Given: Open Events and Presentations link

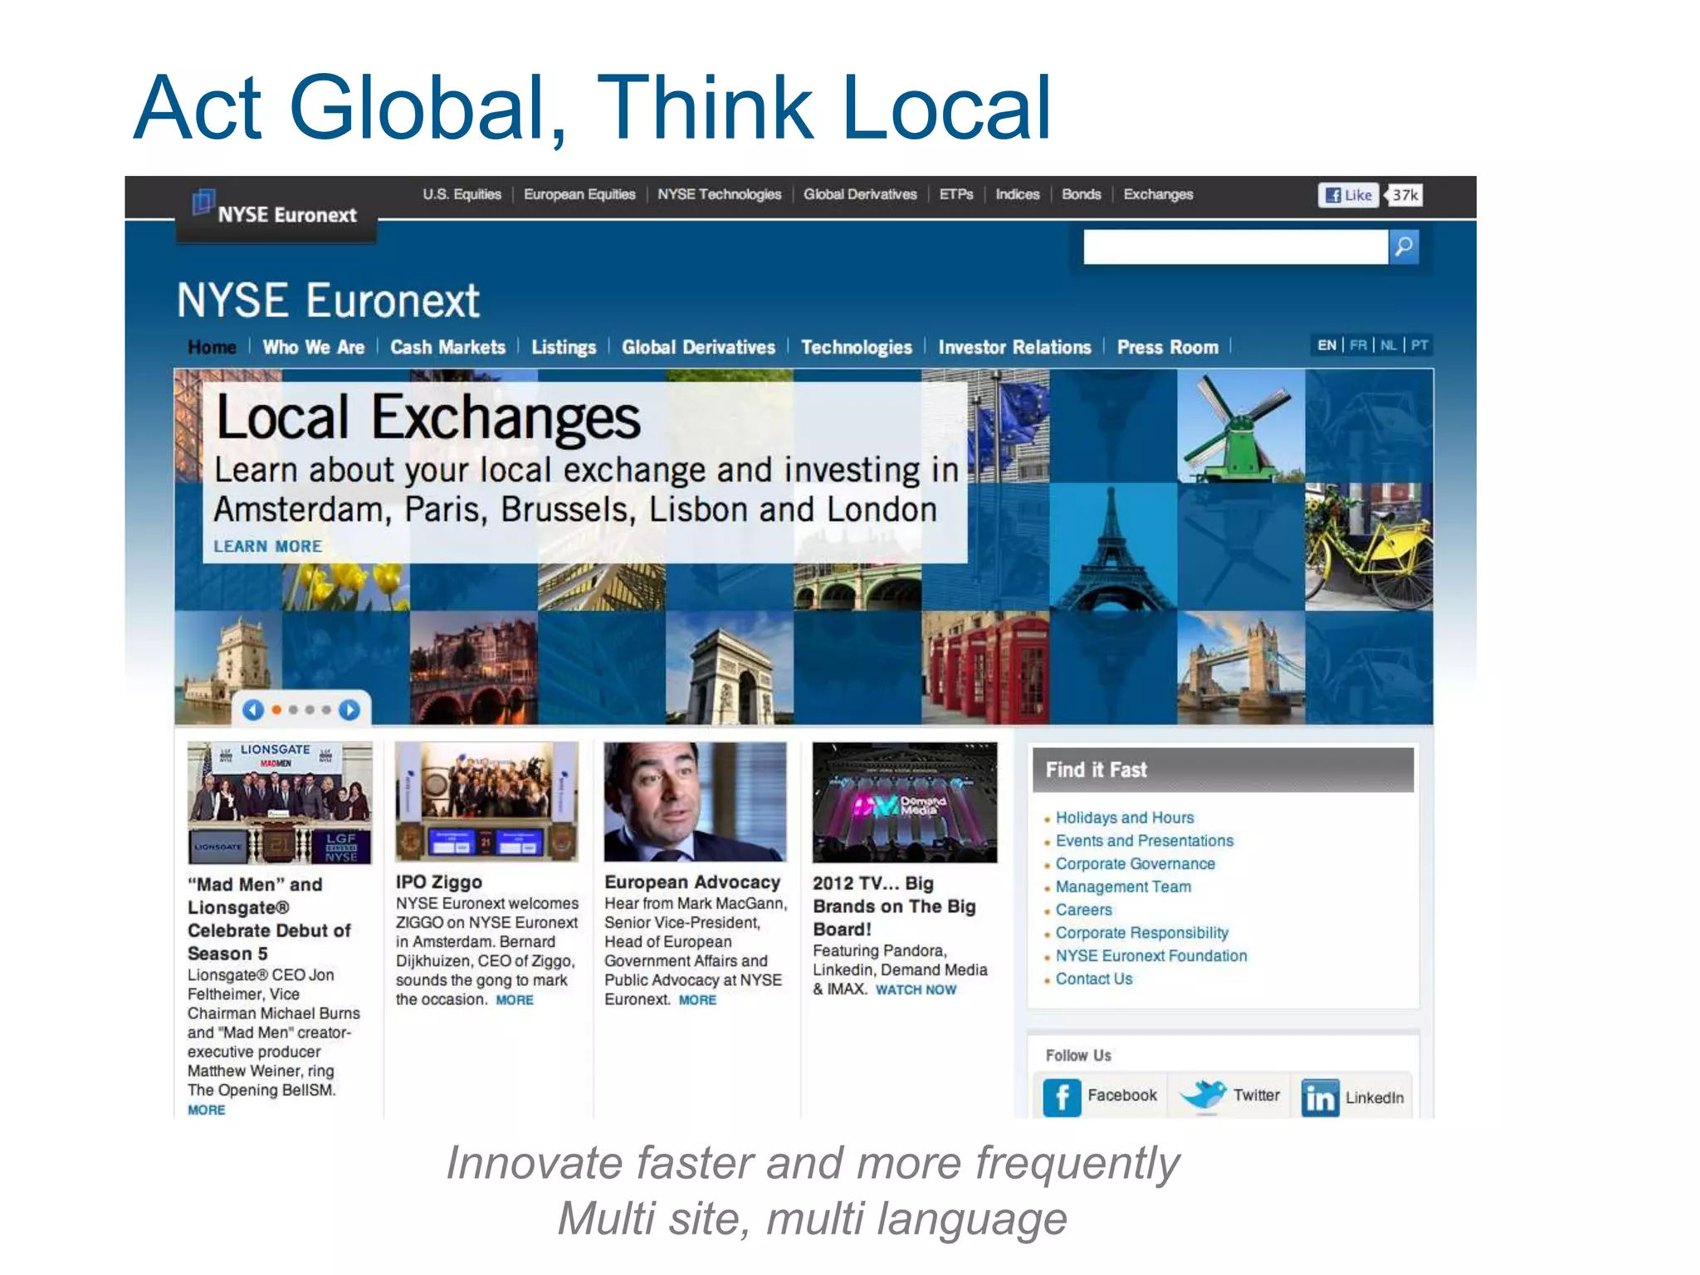Looking at the screenshot, I should [x=1144, y=841].
